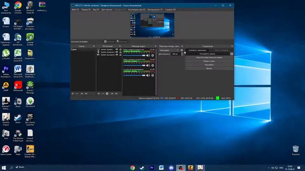The width and height of the screenshot is (305, 171).
Task: Hide the Захват экрана source
Action: [x=117, y=49]
